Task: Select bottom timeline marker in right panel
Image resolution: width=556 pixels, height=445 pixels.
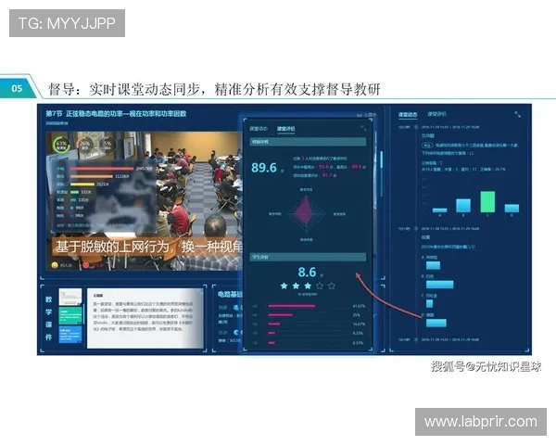Action: (x=416, y=339)
